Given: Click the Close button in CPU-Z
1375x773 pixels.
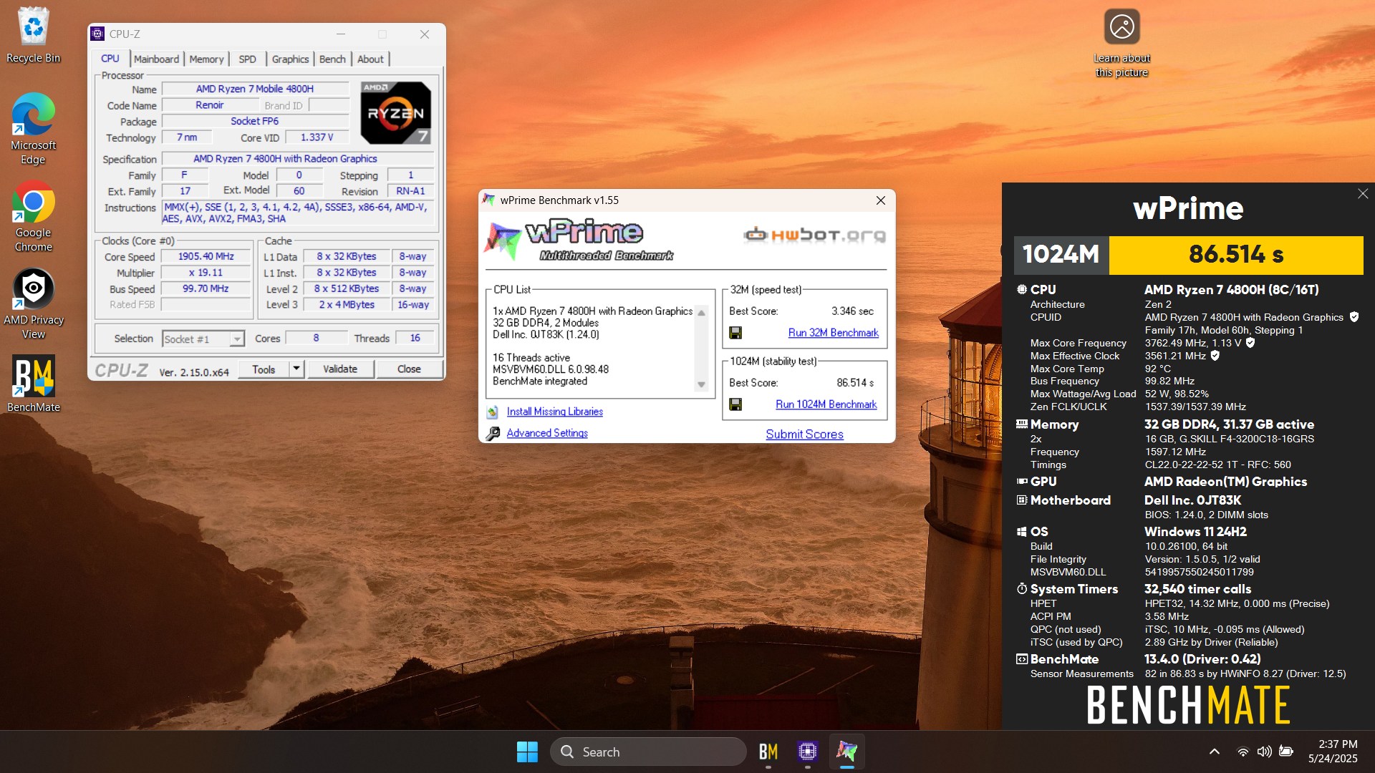Looking at the screenshot, I should 409,369.
